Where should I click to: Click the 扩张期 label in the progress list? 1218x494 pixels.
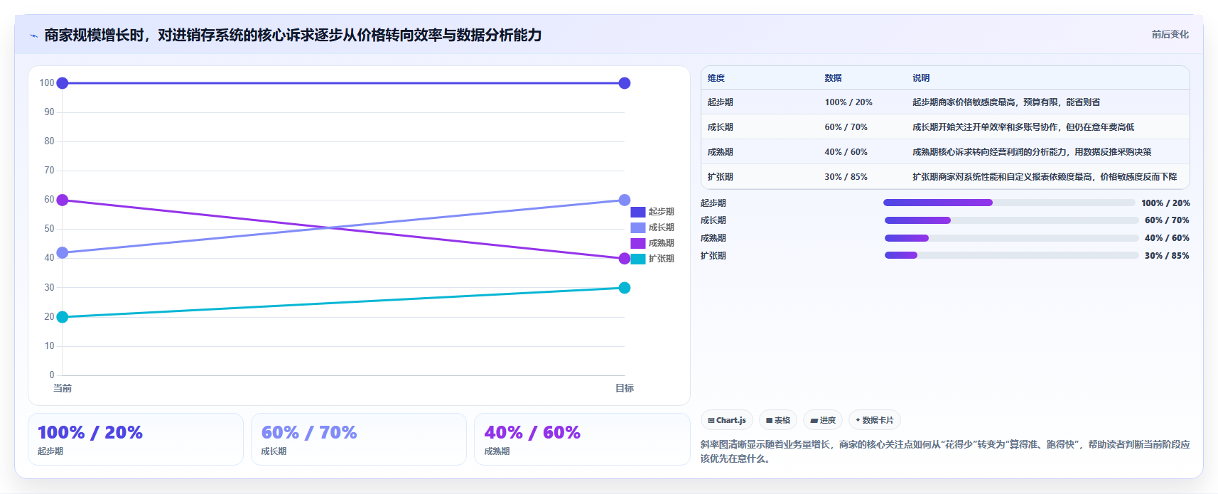713,256
